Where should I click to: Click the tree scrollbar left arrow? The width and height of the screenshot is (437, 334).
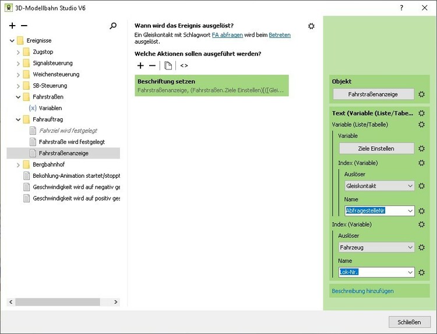point(11,302)
